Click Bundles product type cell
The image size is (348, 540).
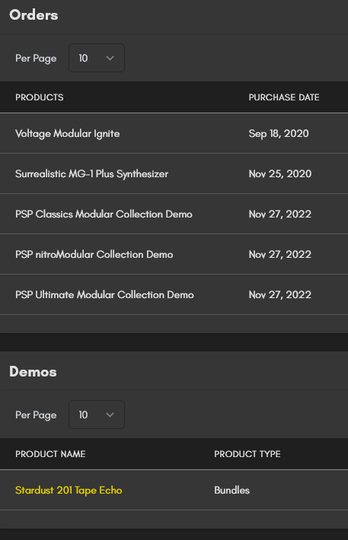pyautogui.click(x=231, y=490)
